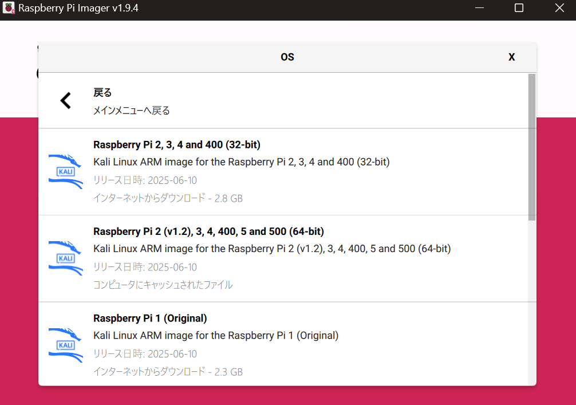Click Kali Linux ARM image for Pi 1 description
576x405 pixels.
(x=216, y=336)
